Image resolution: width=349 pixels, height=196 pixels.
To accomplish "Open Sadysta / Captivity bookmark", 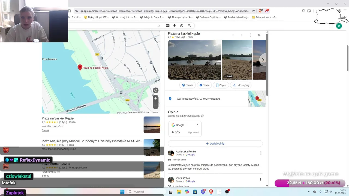I will click(208, 17).
